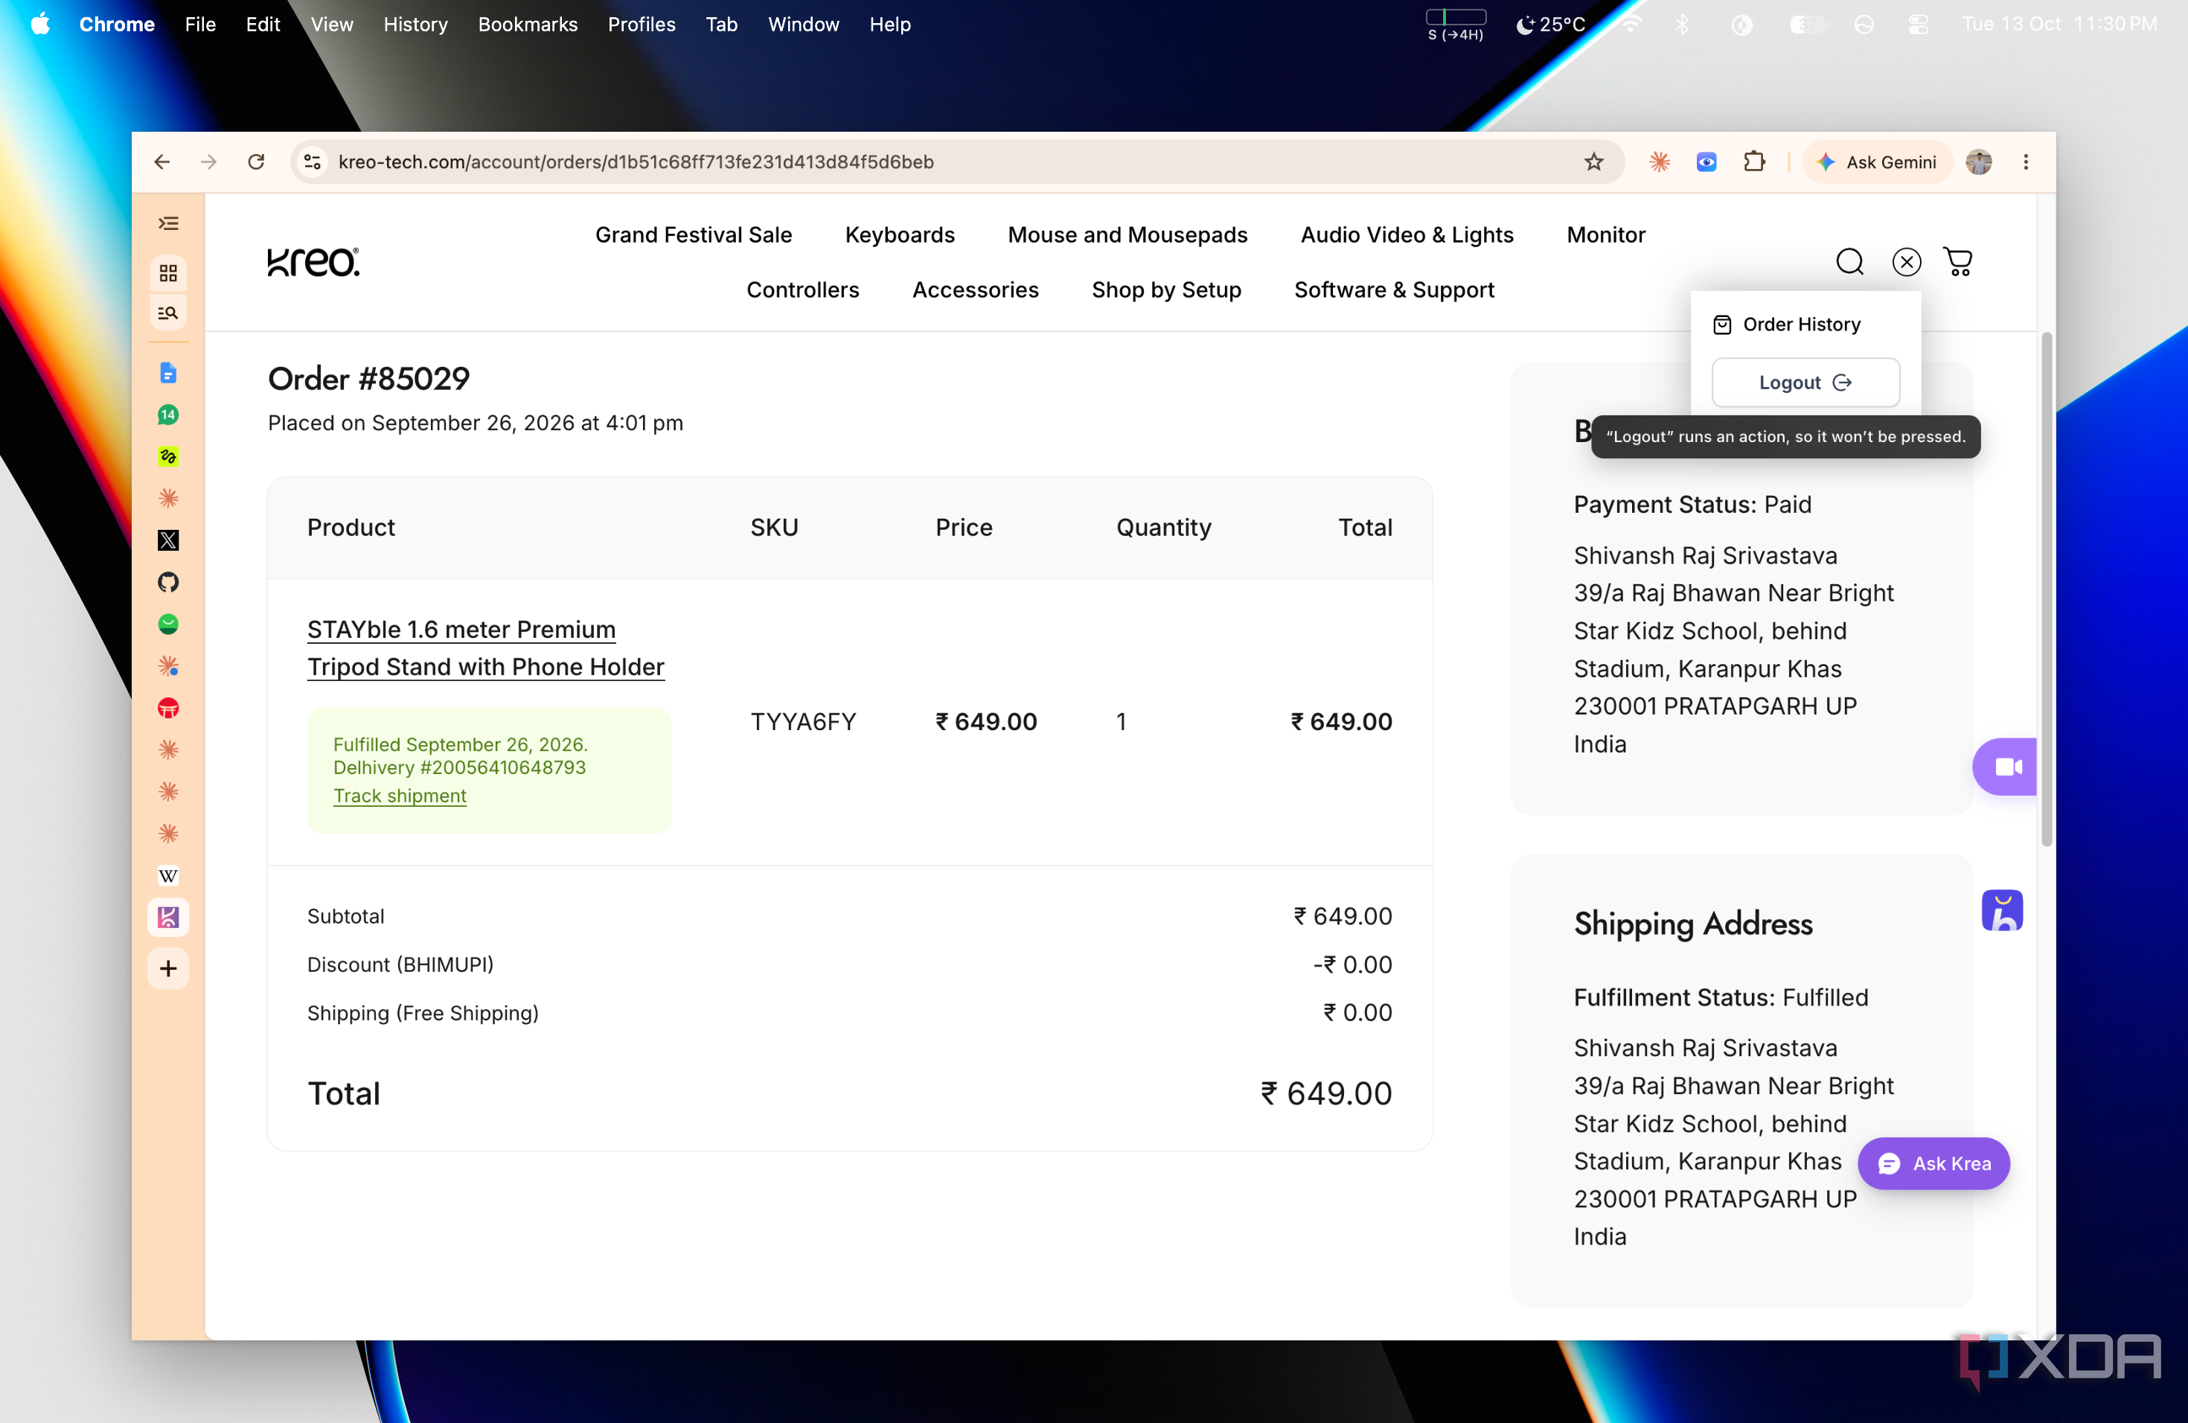Open GitHub from the sidebar
The image size is (2188, 1423).
[168, 582]
